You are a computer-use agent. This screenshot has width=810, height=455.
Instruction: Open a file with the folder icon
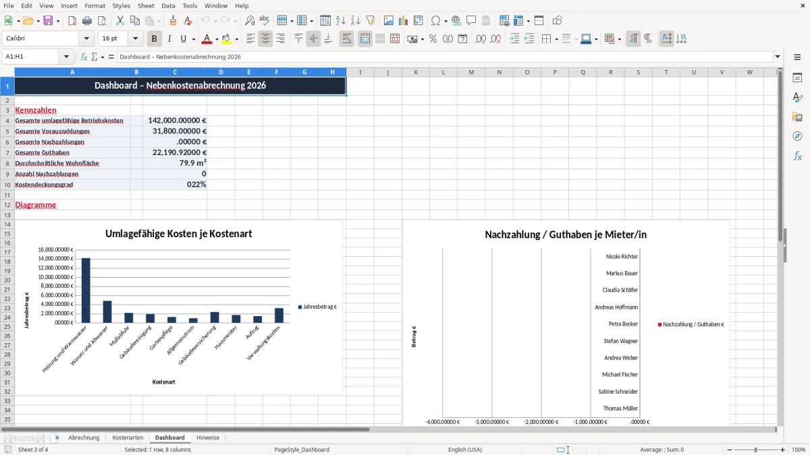[28, 21]
